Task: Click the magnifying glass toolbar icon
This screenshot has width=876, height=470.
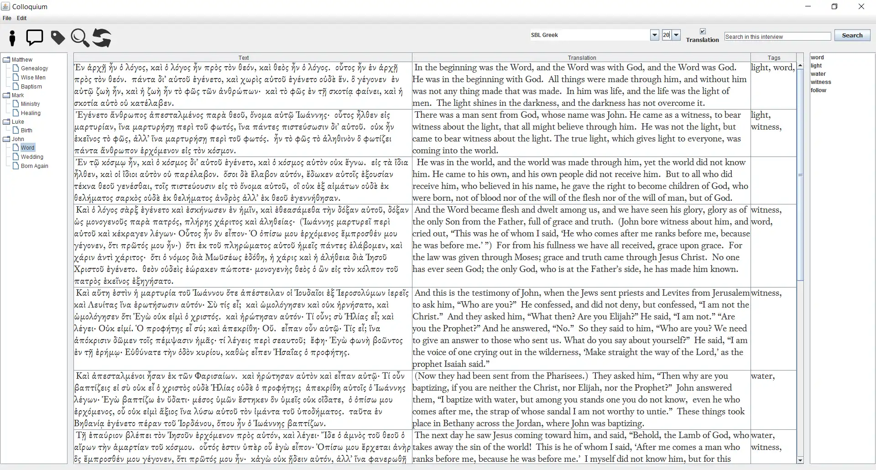Action: pyautogui.click(x=80, y=38)
